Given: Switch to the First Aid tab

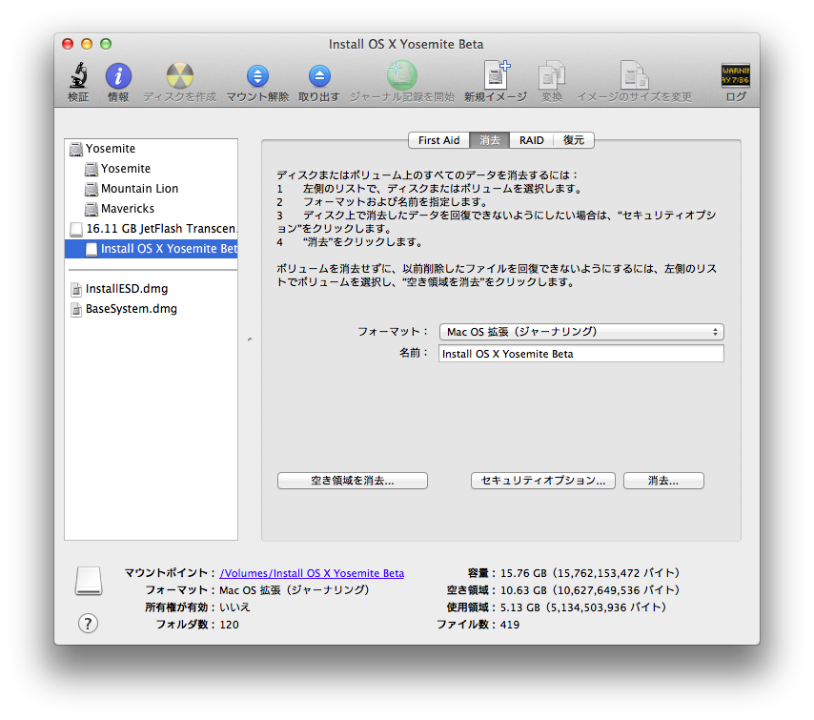Looking at the screenshot, I should (x=438, y=140).
